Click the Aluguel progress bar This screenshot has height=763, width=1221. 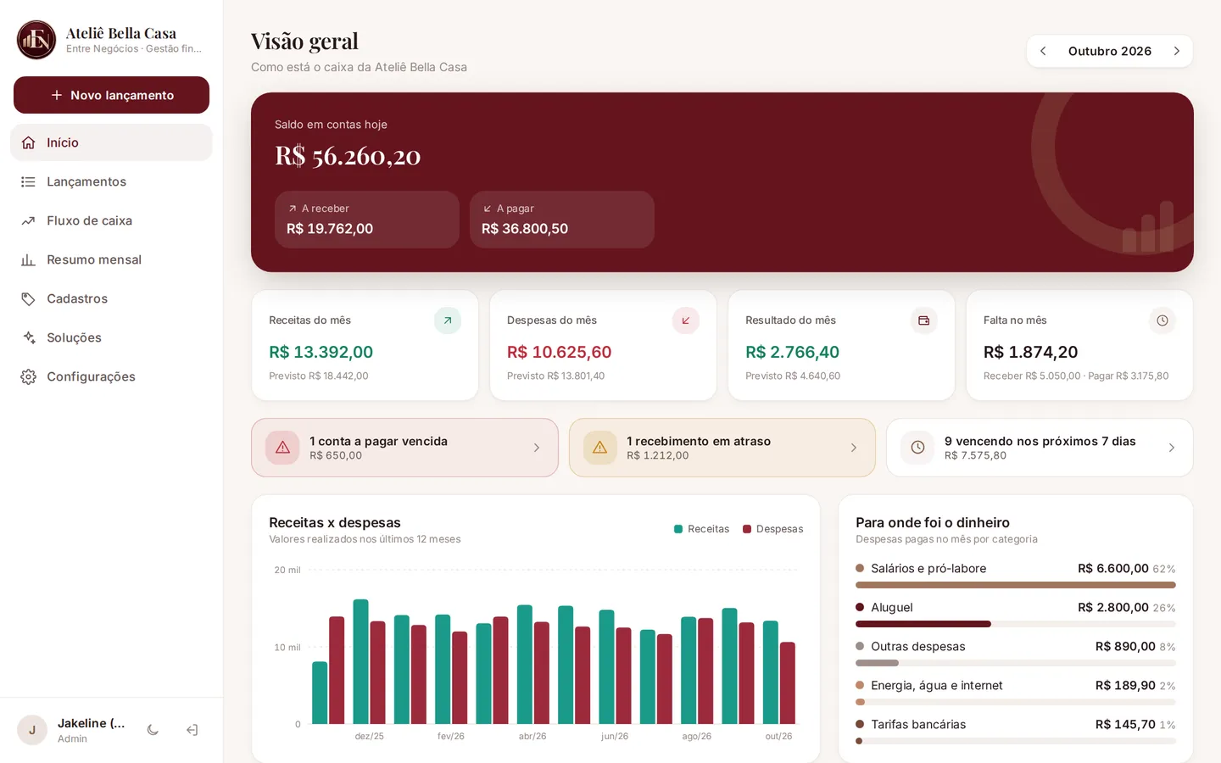[x=1016, y=624]
